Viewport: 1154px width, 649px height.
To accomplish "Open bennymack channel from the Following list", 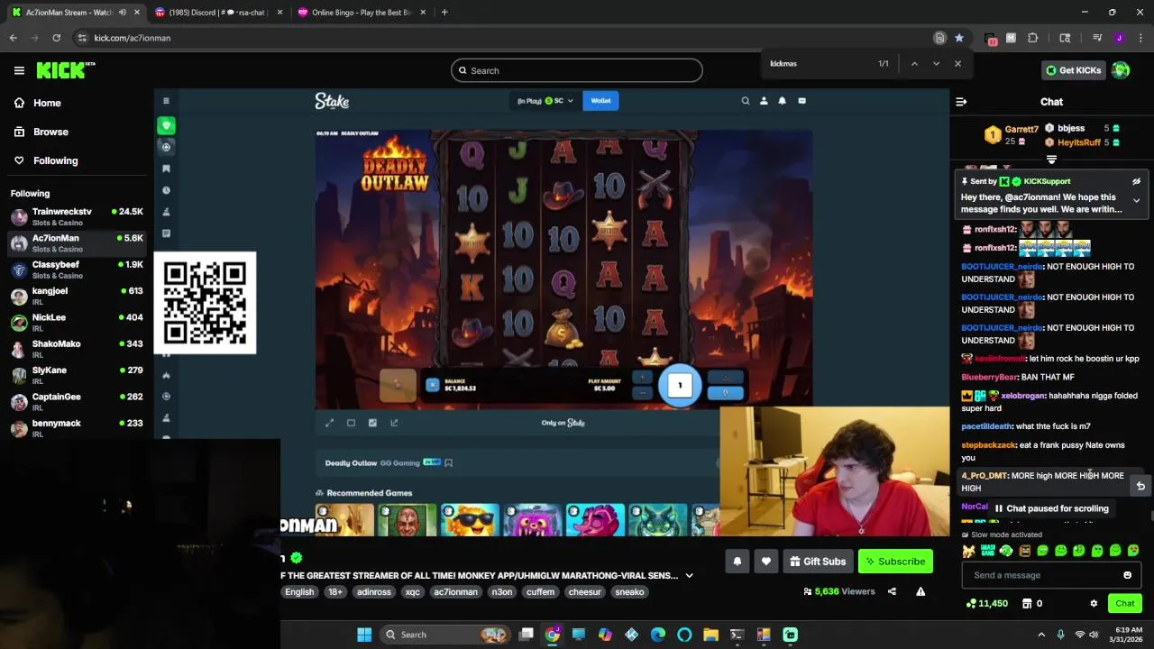I will coord(77,428).
